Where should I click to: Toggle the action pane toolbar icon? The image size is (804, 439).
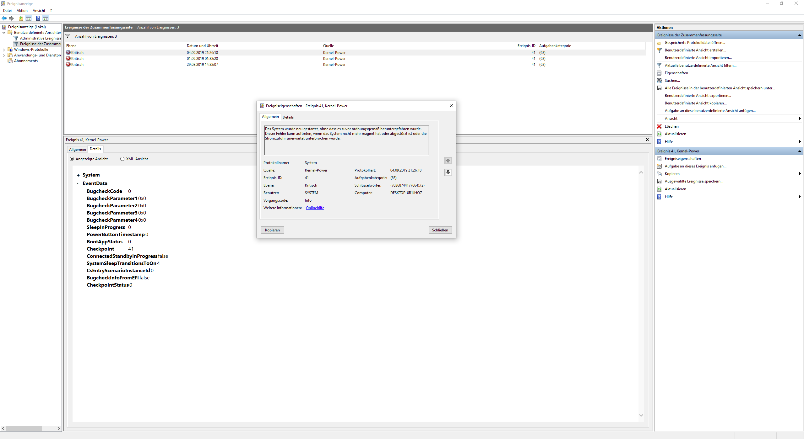coord(46,18)
